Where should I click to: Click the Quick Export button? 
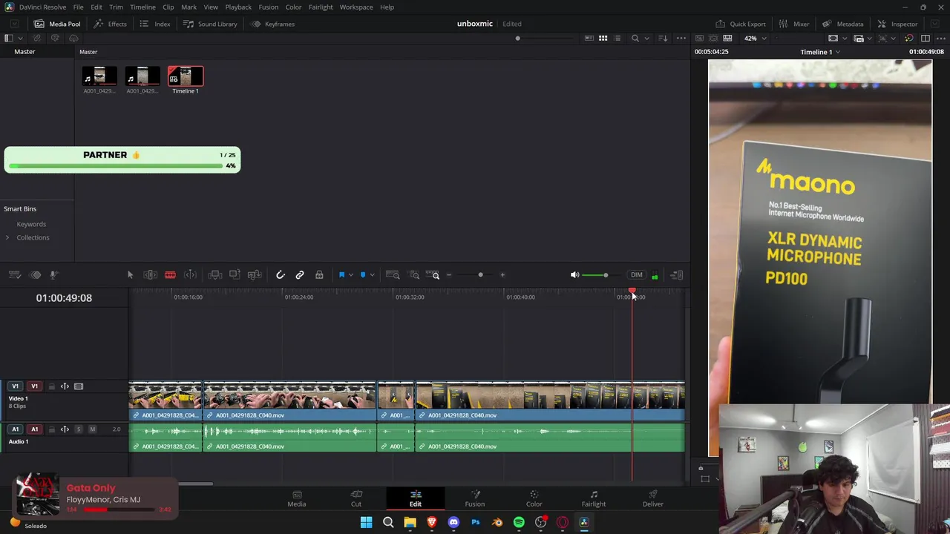741,24
